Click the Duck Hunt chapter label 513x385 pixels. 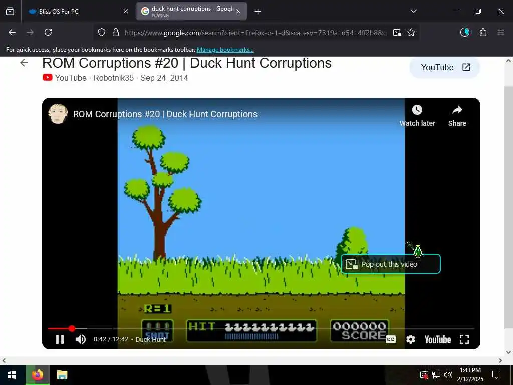(x=151, y=339)
